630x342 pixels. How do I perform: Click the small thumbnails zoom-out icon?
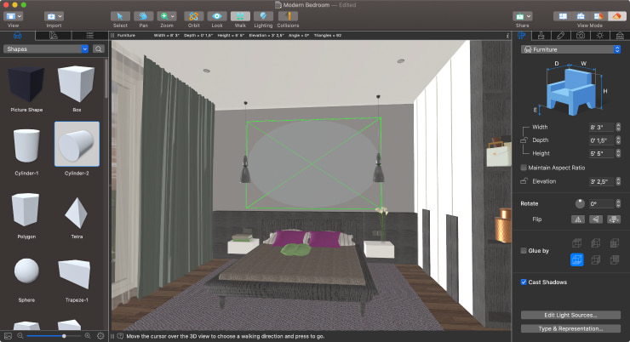pyautogui.click(x=20, y=335)
